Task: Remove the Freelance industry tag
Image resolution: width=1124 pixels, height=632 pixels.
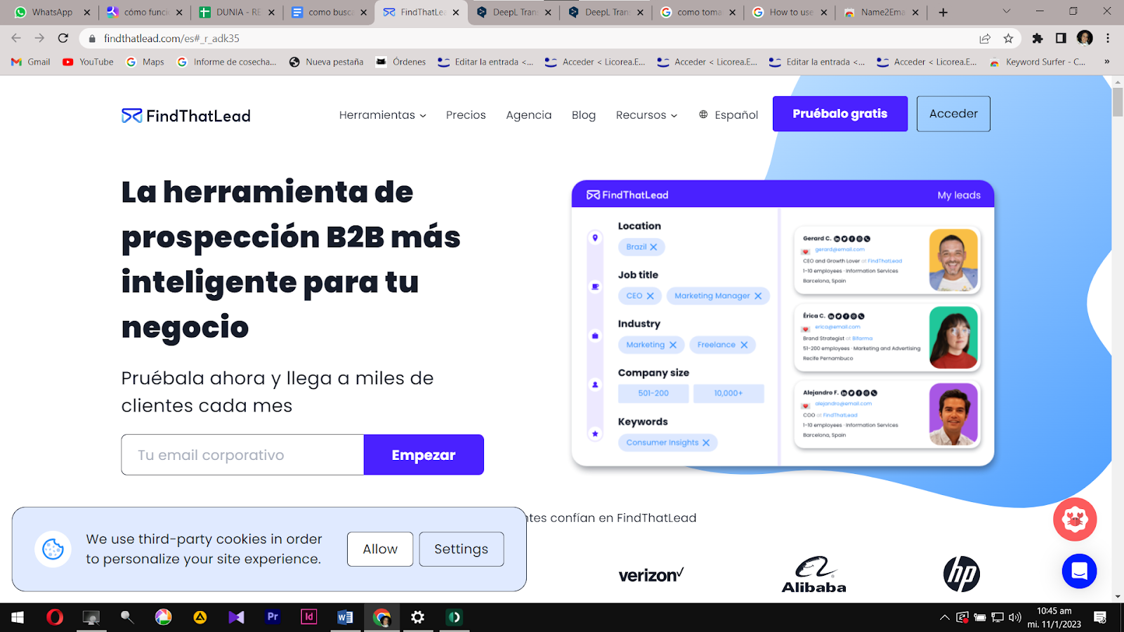Action: [x=744, y=345]
